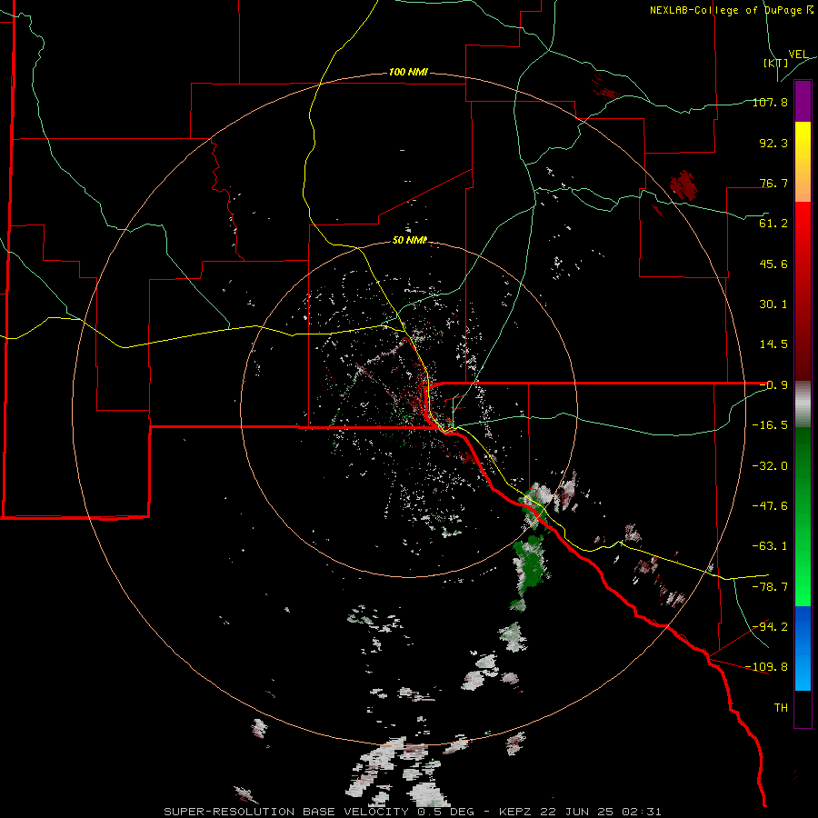This screenshot has height=818, width=818.
Task: Pick the green segment of the velocity color bar
Action: tap(803, 516)
